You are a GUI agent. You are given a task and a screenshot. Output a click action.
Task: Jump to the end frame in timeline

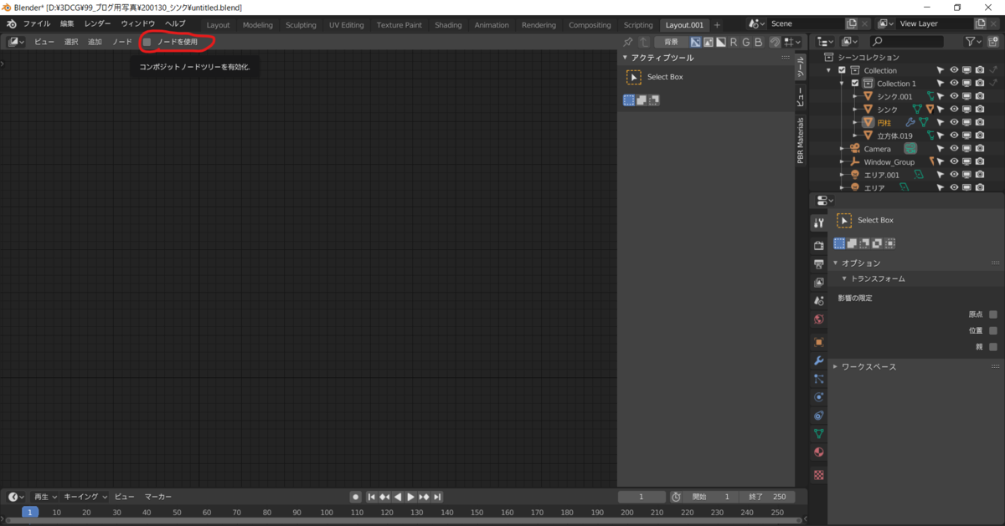click(x=437, y=497)
